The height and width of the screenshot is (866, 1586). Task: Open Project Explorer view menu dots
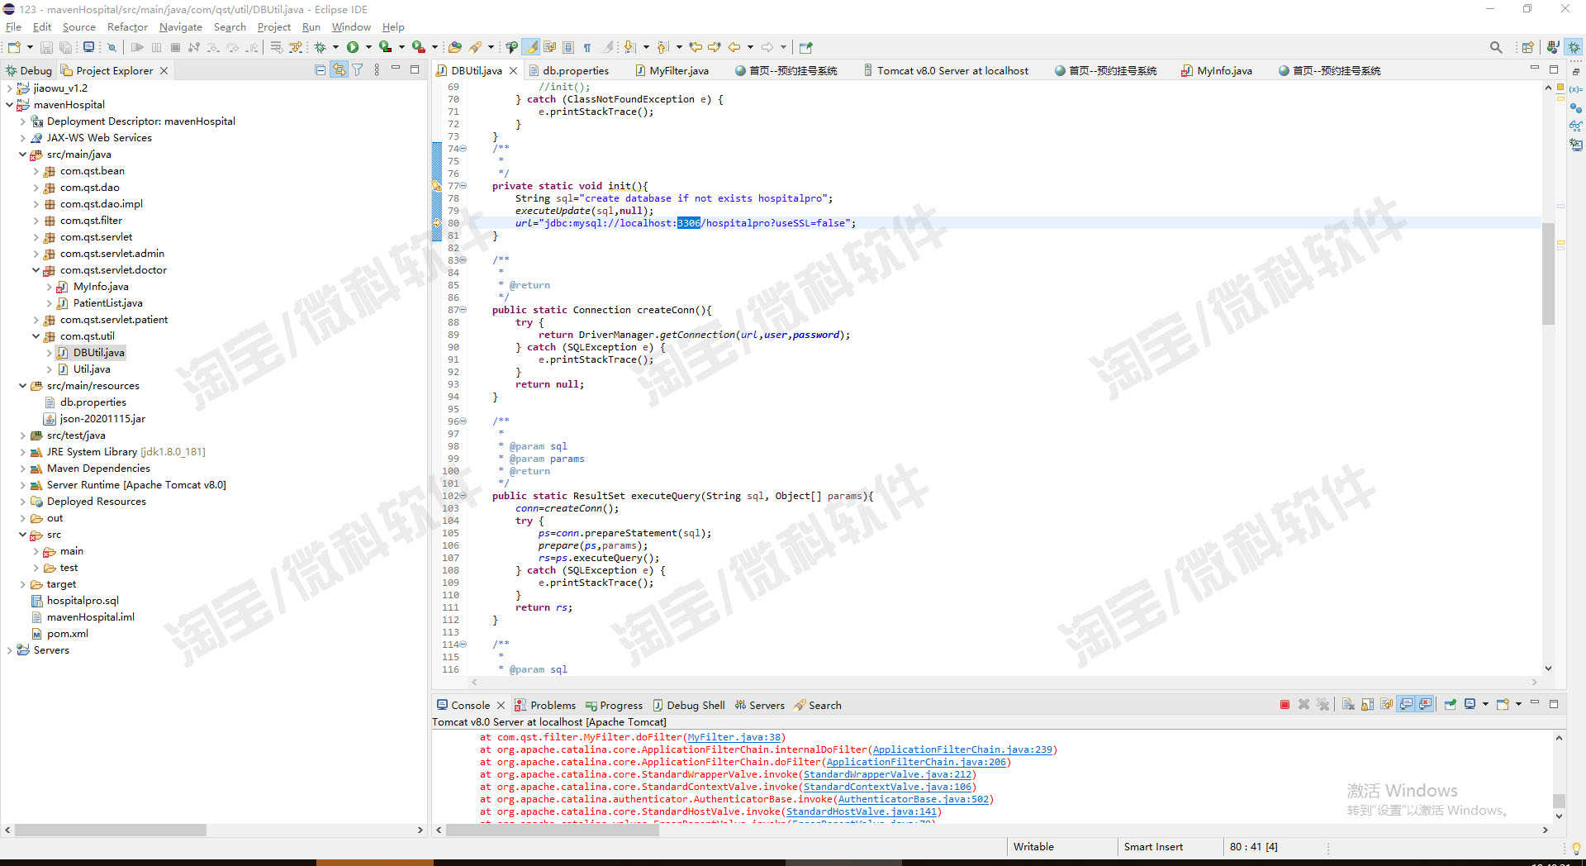coord(377,70)
